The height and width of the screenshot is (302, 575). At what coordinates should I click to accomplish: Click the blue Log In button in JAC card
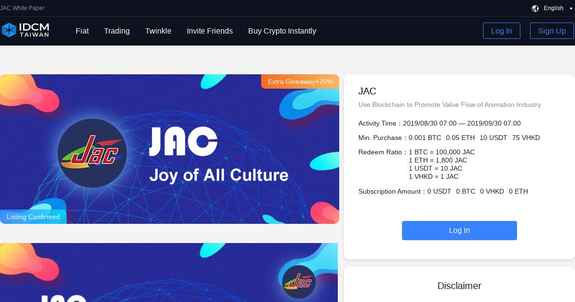pyautogui.click(x=460, y=231)
